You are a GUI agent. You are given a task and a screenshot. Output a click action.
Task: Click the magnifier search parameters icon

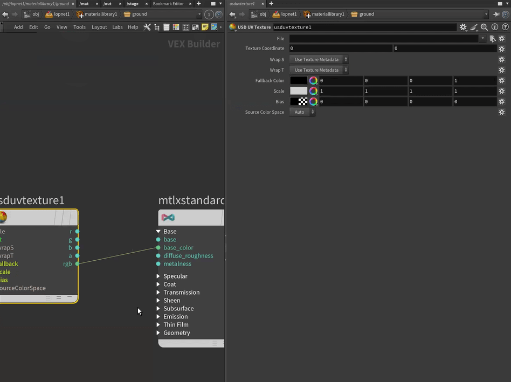[484, 27]
